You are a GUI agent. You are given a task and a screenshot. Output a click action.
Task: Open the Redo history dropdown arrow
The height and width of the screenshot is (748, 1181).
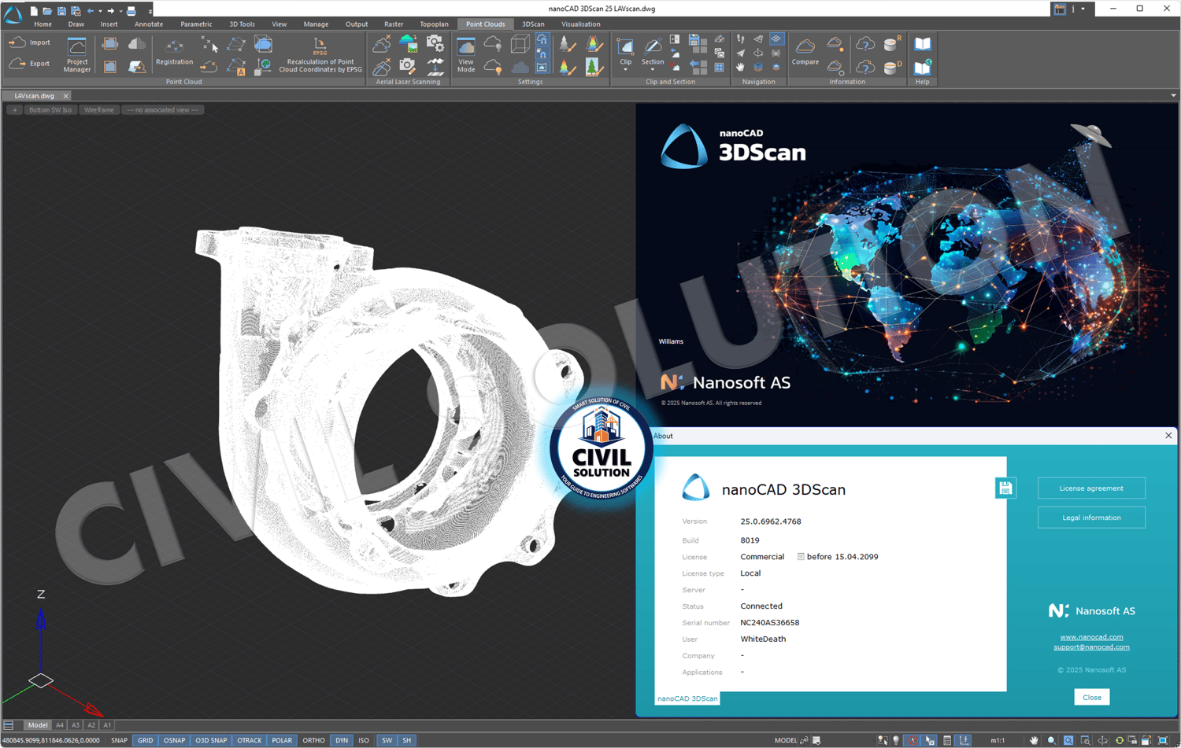120,11
